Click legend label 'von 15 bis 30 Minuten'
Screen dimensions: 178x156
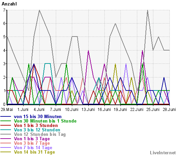tap(38, 116)
